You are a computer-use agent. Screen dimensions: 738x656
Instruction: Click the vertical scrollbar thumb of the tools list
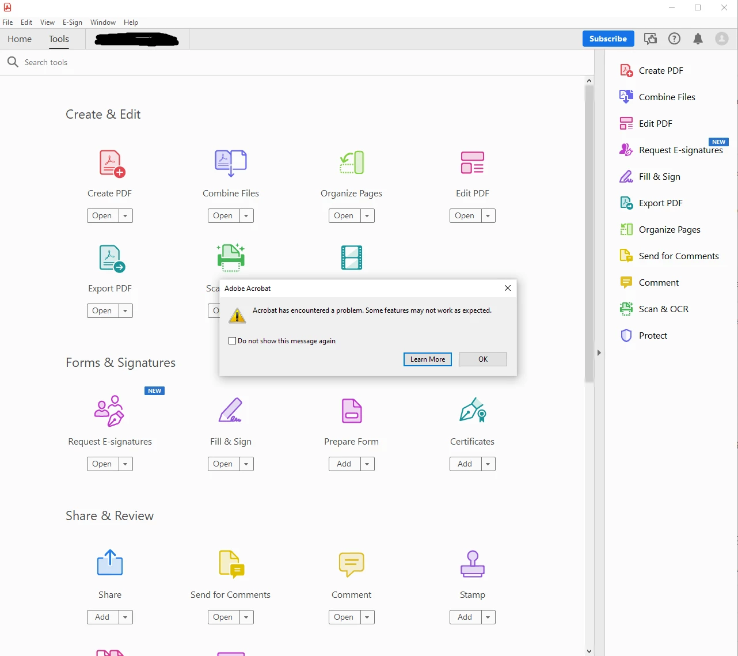589,234
